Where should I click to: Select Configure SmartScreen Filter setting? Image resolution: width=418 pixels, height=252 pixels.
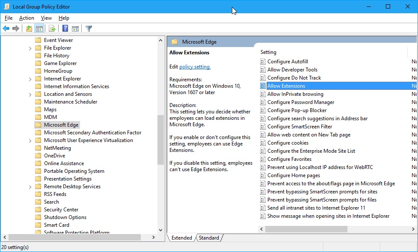point(299,127)
